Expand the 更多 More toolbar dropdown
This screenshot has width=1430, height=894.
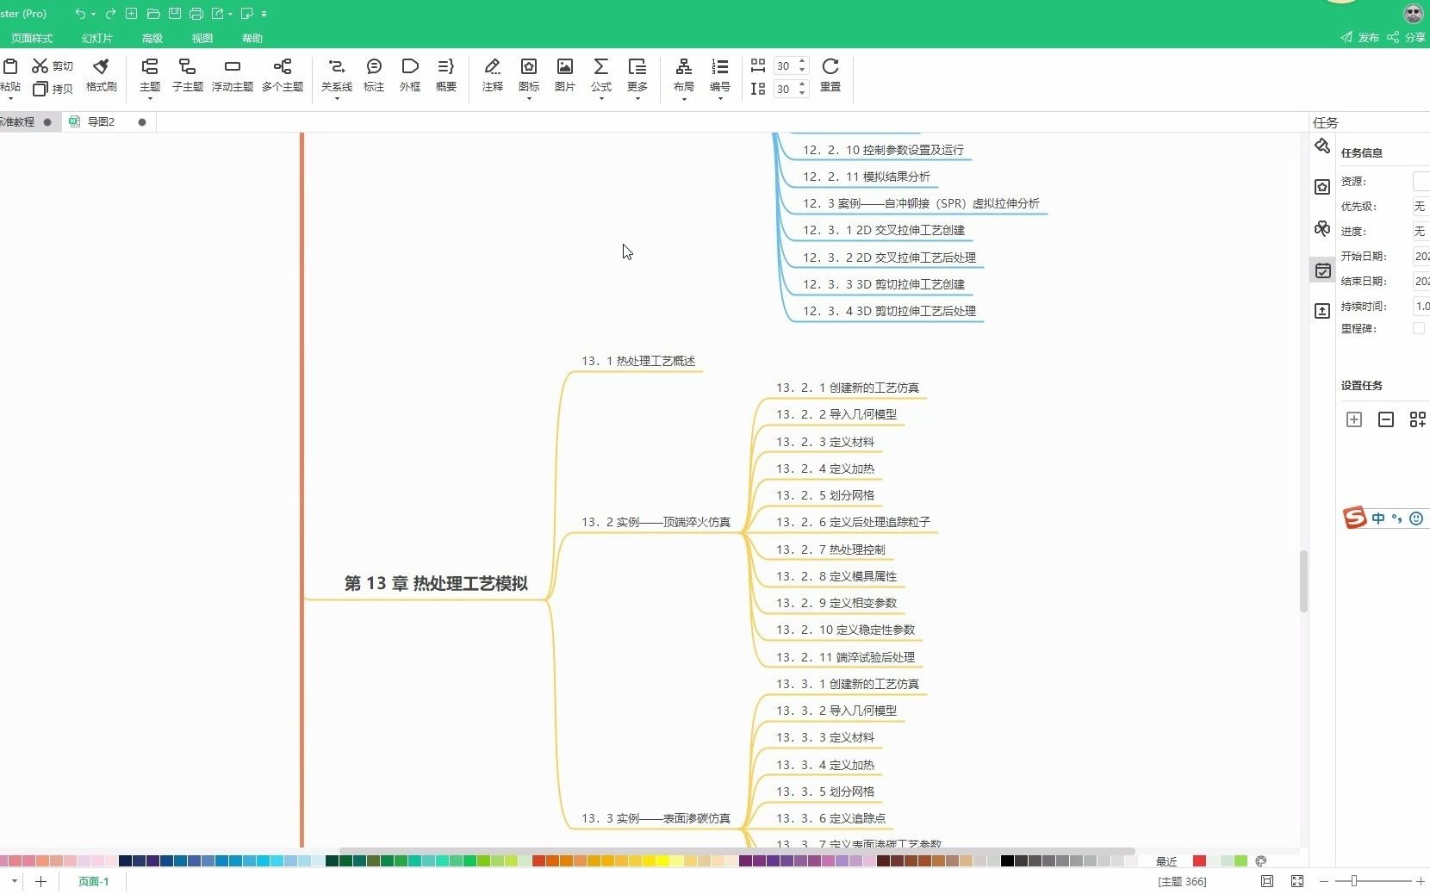click(637, 76)
